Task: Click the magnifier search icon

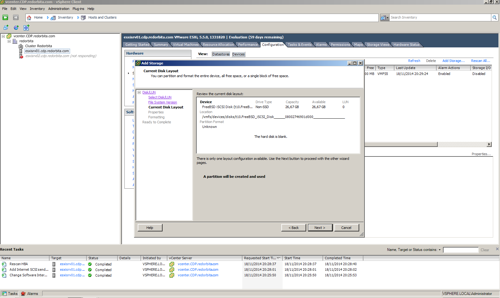Action: [x=494, y=18]
